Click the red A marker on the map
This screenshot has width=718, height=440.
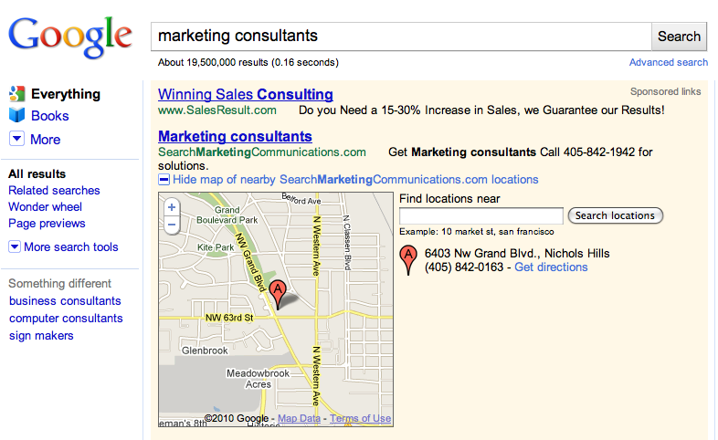coord(279,292)
